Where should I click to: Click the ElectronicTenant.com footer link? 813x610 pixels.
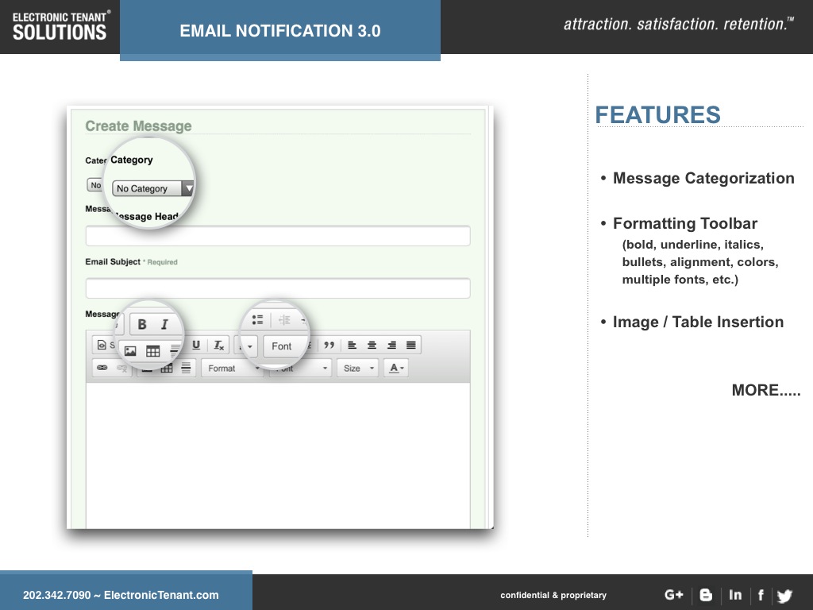pyautogui.click(x=161, y=595)
